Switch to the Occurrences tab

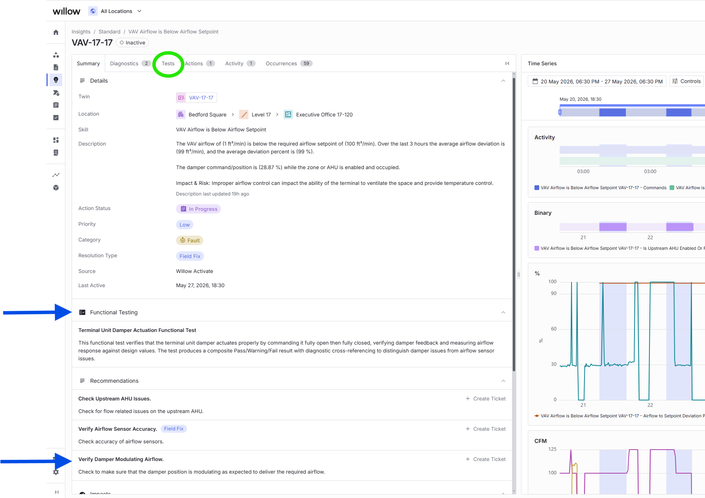coord(289,63)
